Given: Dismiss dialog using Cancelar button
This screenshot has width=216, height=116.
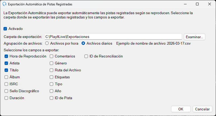Looking at the screenshot, I should click(202, 109).
